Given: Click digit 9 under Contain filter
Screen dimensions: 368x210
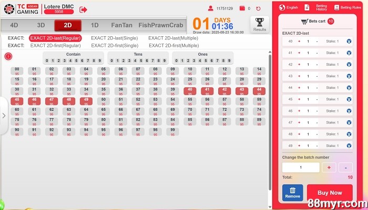Looking at the screenshot, I should (x=100, y=61).
